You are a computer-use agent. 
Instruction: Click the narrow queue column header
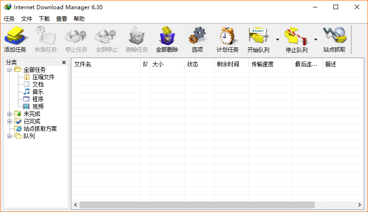pos(145,64)
